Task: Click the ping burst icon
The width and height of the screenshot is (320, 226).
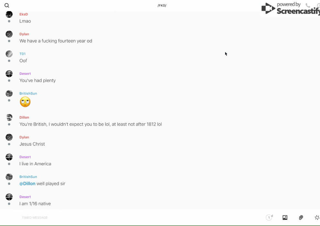Action: (317, 217)
